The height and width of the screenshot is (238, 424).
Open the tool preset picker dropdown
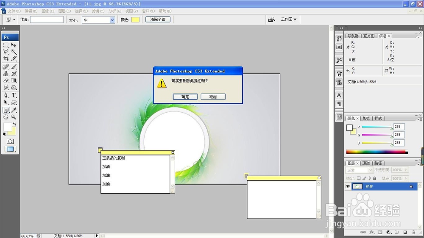click(14, 20)
